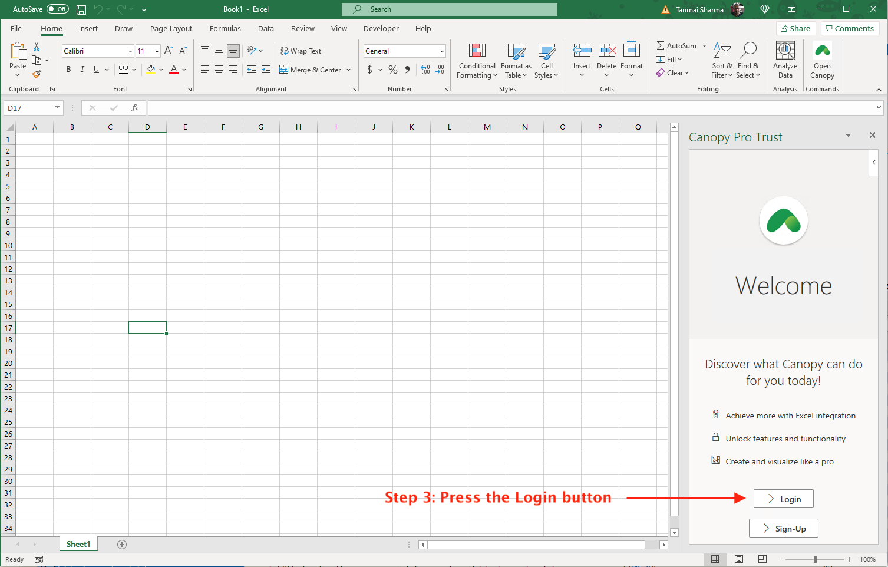Apply the red Font Color
888x567 pixels.
tap(174, 70)
